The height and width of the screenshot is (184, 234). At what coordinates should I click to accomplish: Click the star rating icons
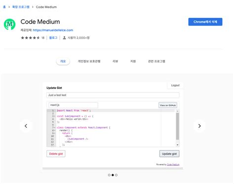30,38
